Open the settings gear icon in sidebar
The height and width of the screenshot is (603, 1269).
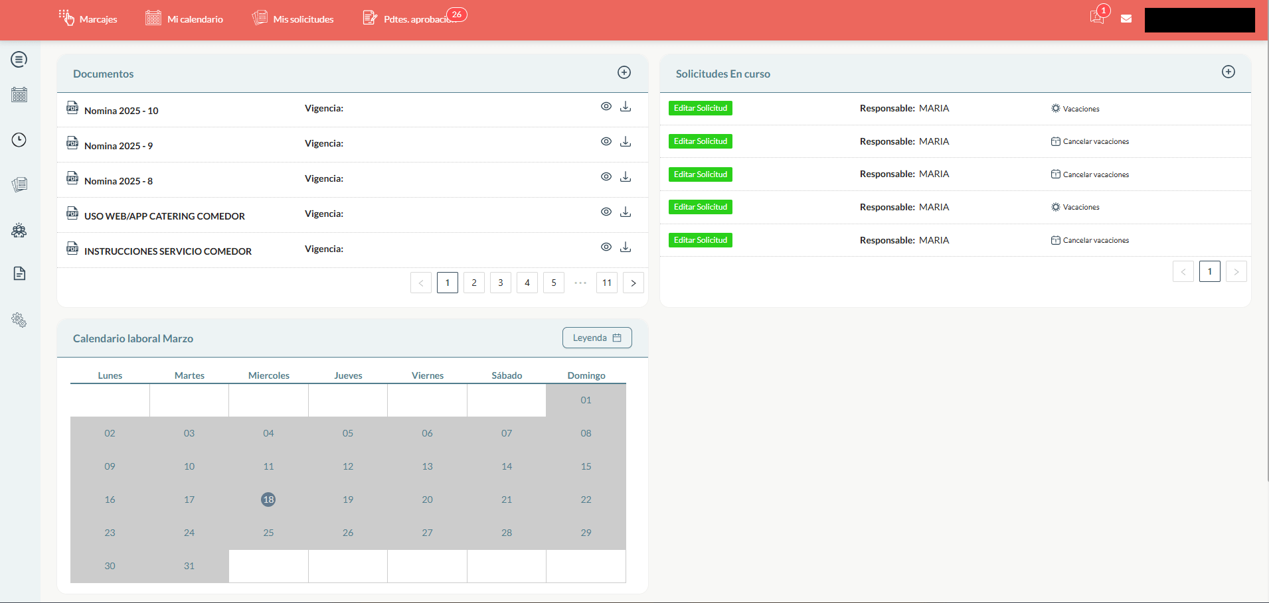(x=19, y=320)
